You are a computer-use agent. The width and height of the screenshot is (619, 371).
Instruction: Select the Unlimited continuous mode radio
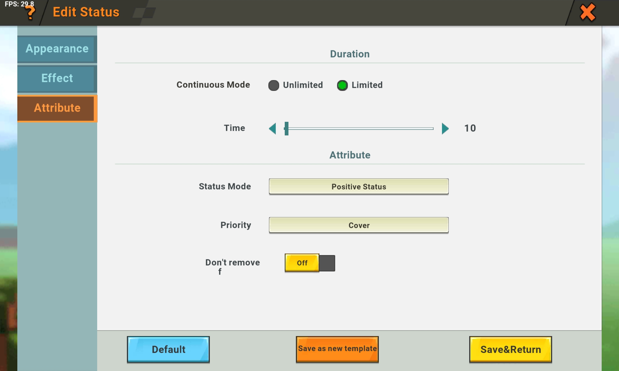(x=274, y=85)
